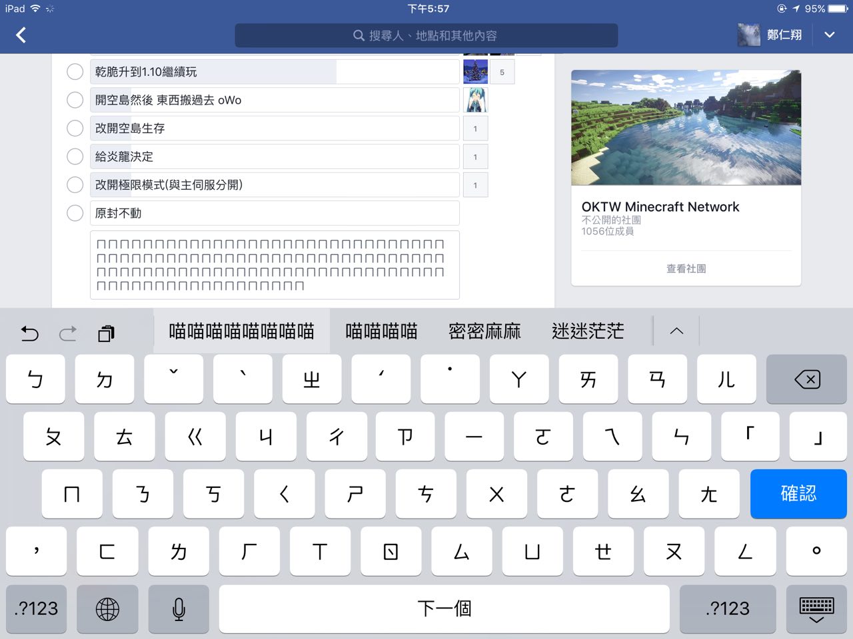
Task: Tap the ㄇ bopomofo key
Action: click(72, 494)
